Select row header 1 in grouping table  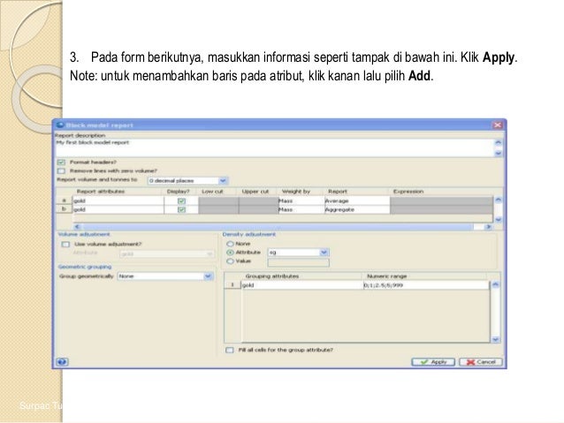[232, 284]
